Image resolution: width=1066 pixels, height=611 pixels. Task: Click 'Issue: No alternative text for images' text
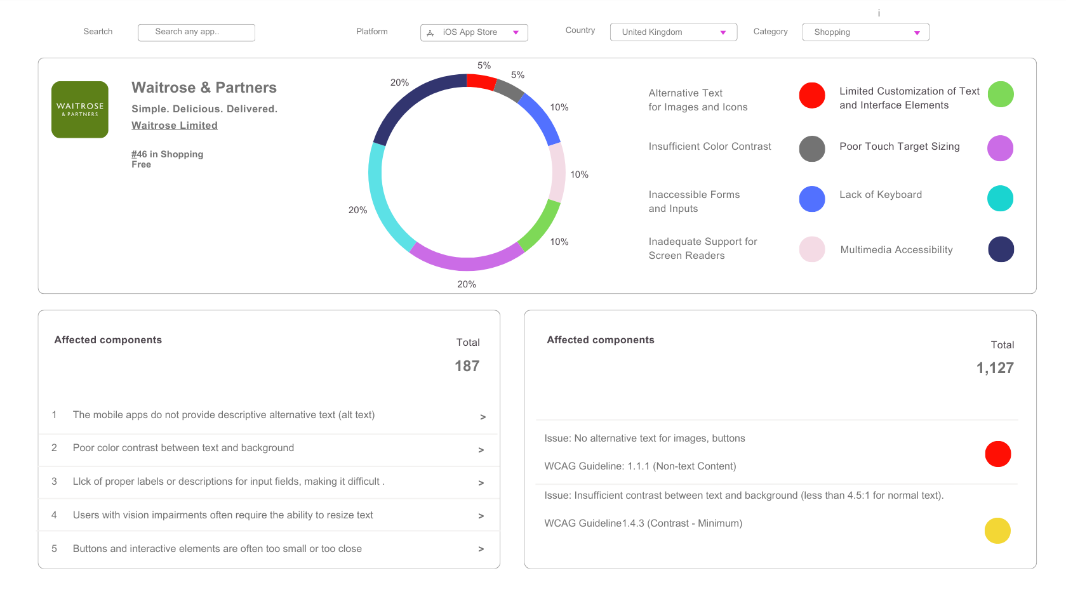pyautogui.click(x=644, y=438)
